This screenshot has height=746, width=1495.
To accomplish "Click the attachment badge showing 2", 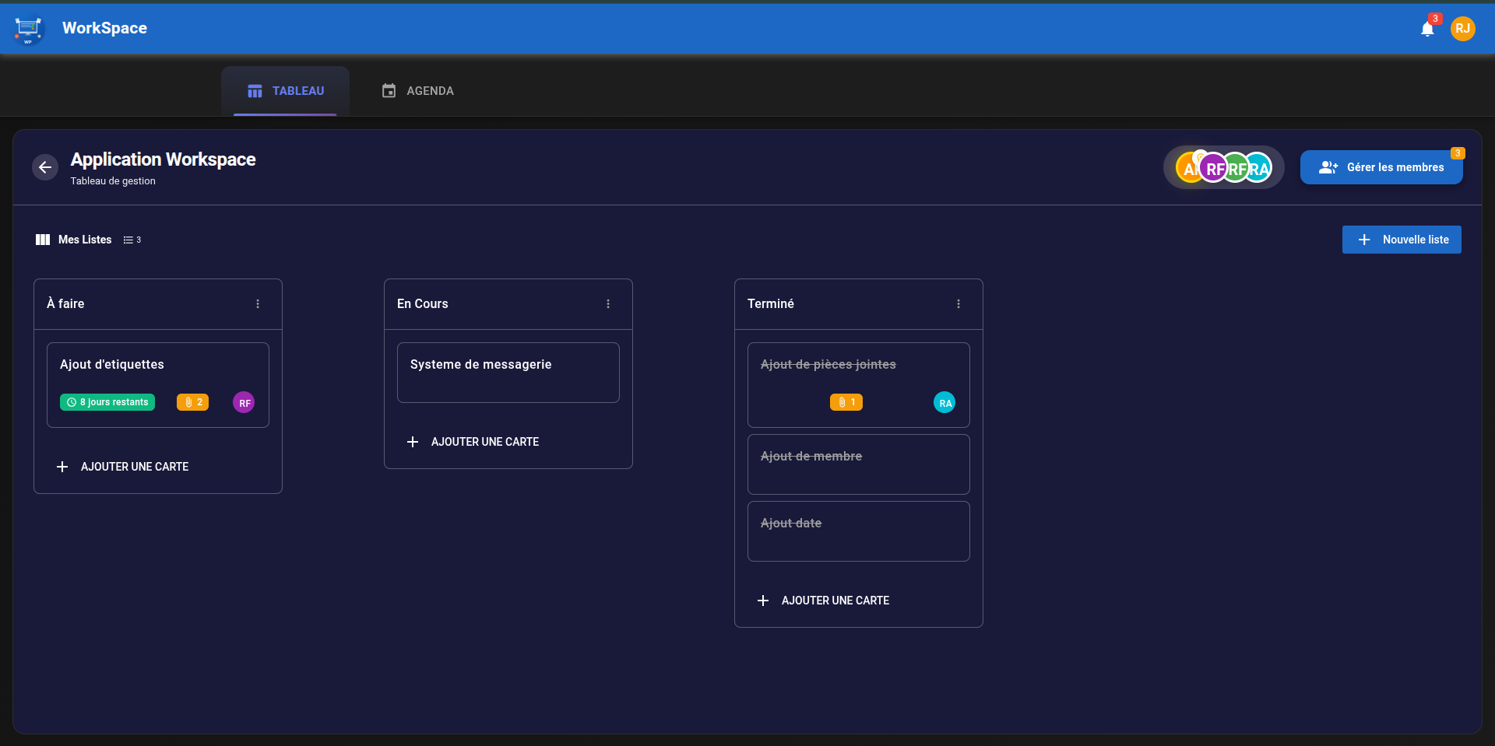I will 192,402.
